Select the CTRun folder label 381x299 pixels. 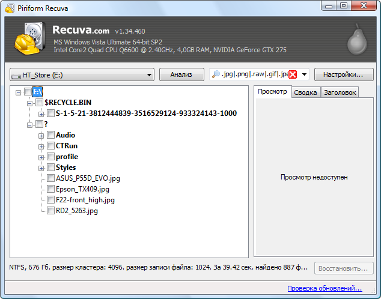tap(67, 146)
